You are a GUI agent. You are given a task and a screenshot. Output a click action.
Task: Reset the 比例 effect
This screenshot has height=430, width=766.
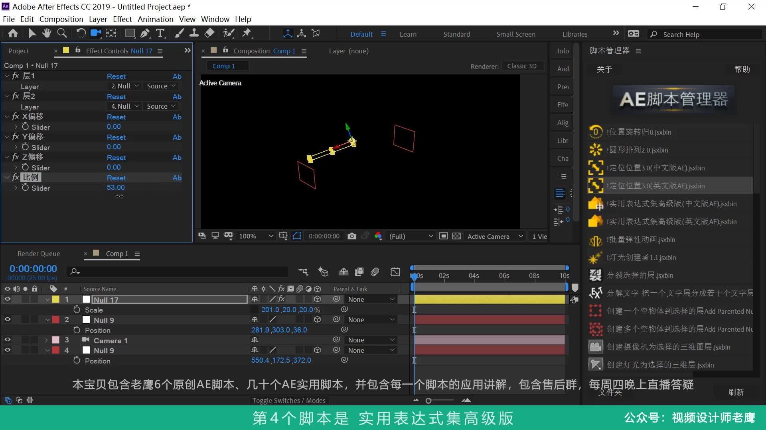(116, 178)
